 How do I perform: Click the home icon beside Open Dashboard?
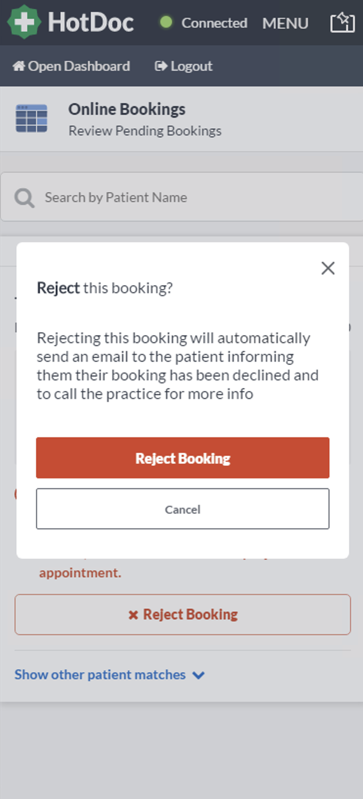click(x=19, y=65)
